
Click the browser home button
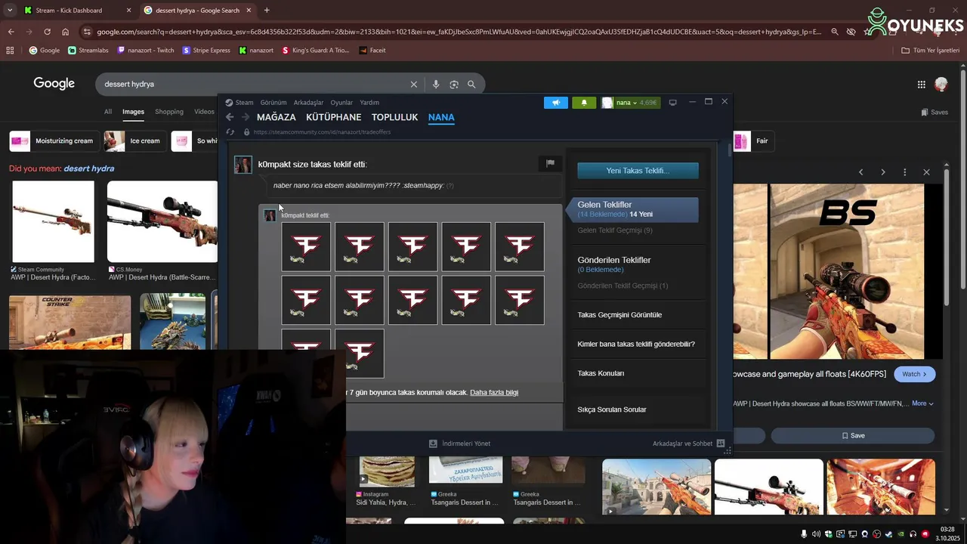(66, 32)
